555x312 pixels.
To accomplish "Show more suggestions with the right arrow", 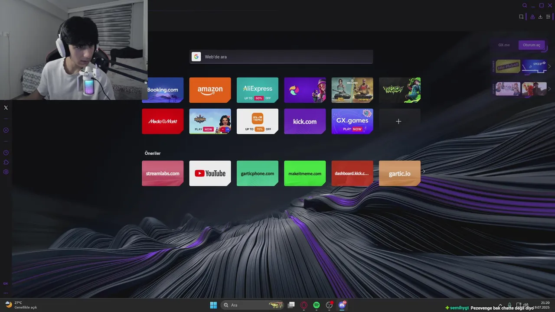I will click(424, 172).
